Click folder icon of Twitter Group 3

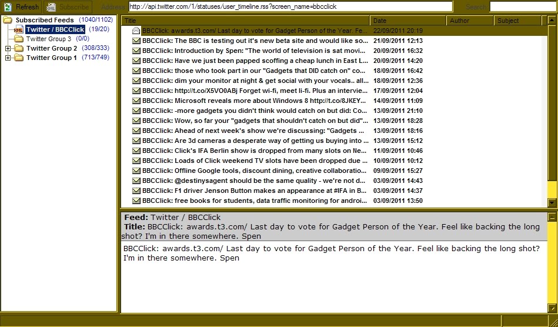point(19,39)
